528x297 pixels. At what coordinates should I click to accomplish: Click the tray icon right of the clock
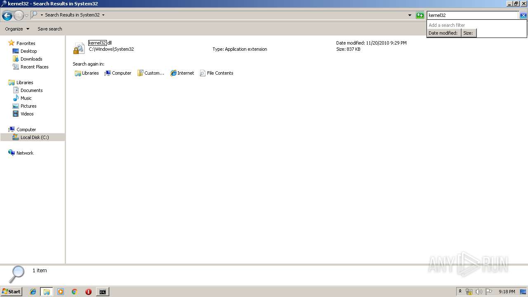click(x=523, y=292)
